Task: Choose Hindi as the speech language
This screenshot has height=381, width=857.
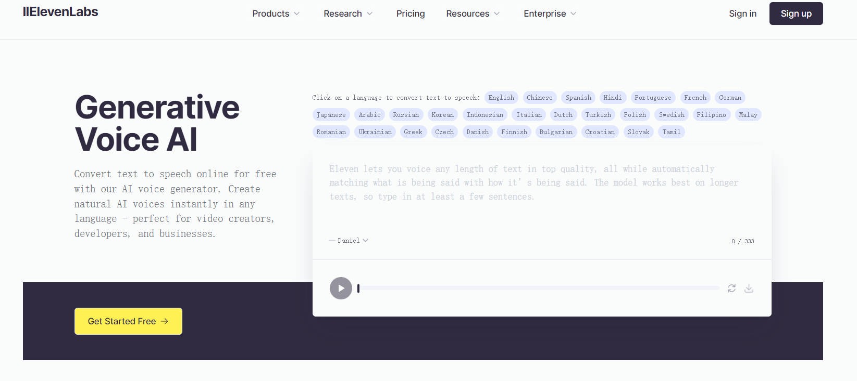Action: [613, 98]
